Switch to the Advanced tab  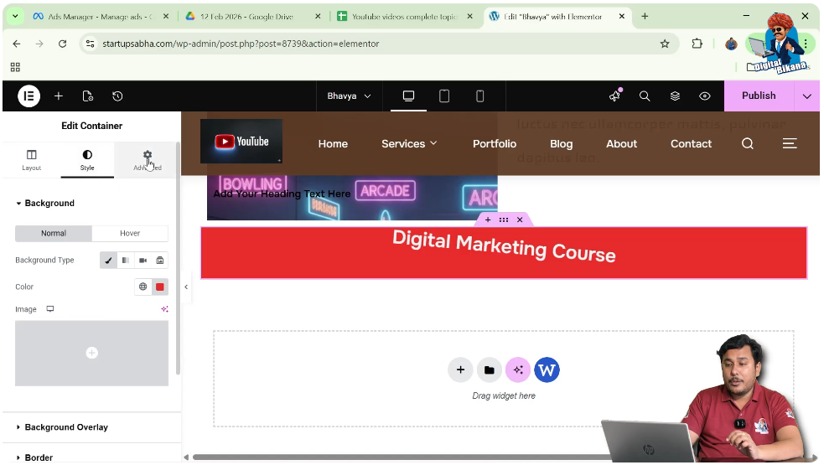tap(148, 160)
